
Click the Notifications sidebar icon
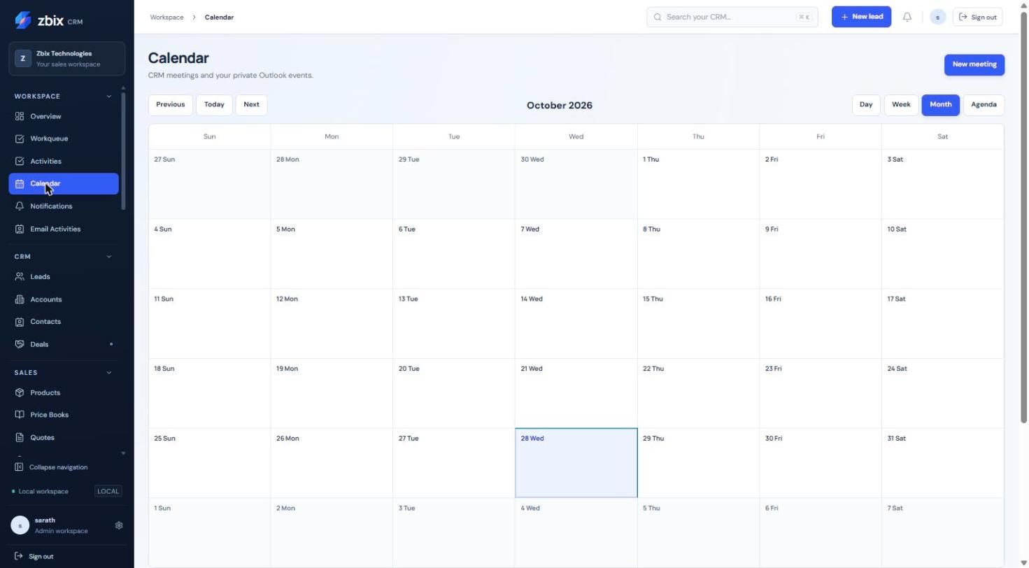[20, 206]
